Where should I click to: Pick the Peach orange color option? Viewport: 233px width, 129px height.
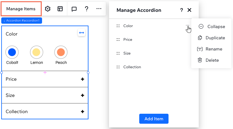click(x=61, y=52)
